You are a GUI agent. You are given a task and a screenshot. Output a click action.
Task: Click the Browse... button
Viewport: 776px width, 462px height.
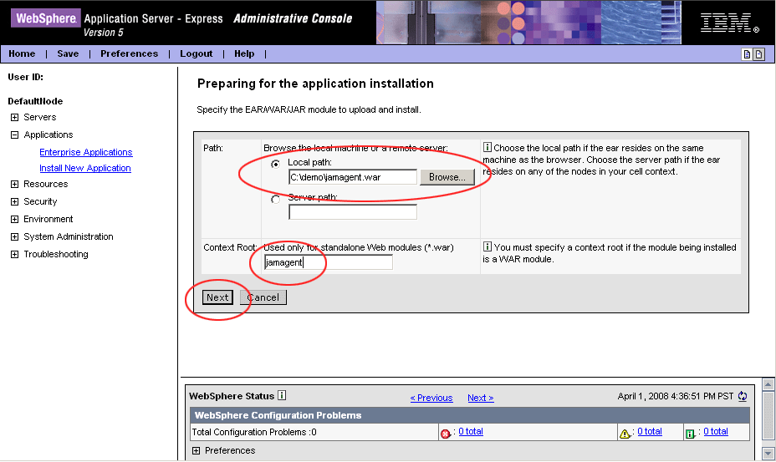447,177
